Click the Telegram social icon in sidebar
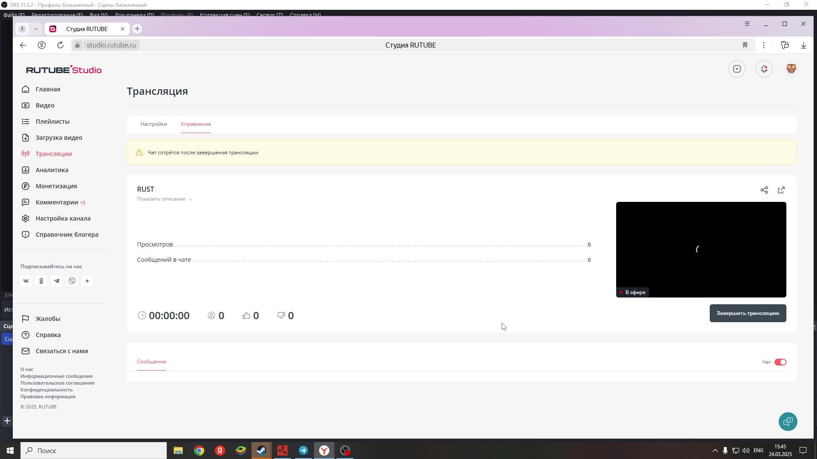This screenshot has height=459, width=817. (57, 281)
